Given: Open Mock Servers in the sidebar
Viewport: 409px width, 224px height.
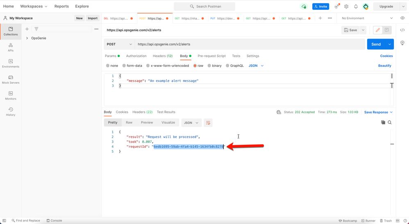Looking at the screenshot, I should pos(11,80).
